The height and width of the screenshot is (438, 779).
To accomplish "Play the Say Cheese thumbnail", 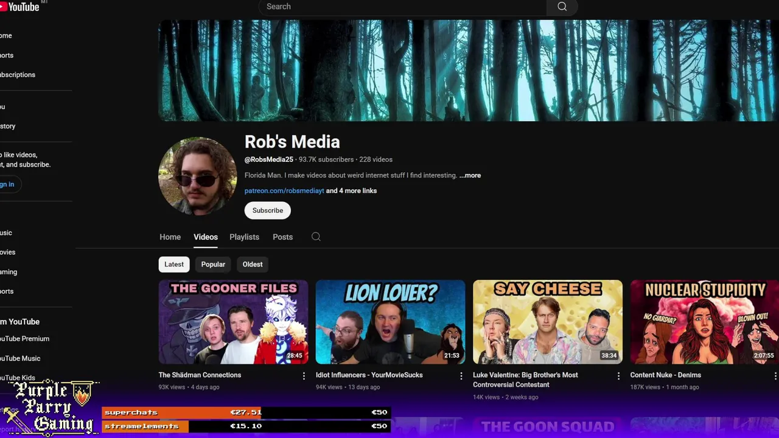I will point(548,322).
